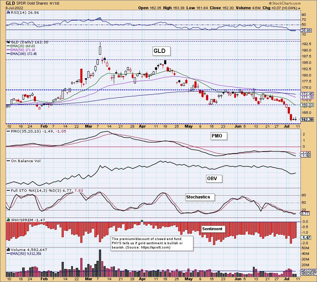
Task: Click the Sentiment annotation box
Action: pos(213,229)
